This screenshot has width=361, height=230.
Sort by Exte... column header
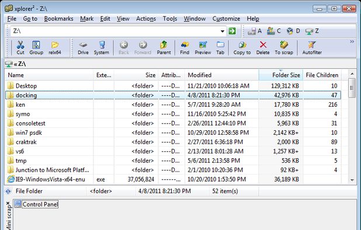click(x=103, y=75)
